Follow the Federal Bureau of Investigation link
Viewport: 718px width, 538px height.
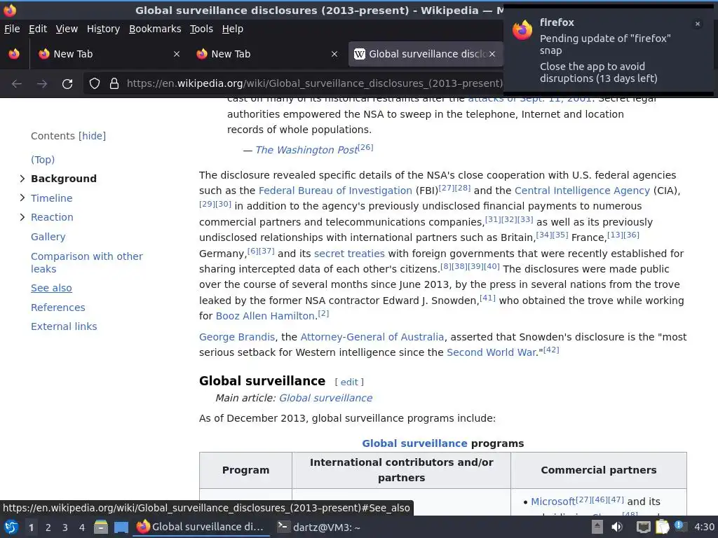tap(335, 191)
